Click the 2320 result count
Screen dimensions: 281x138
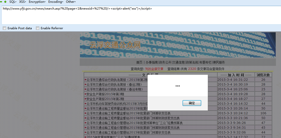(x=192, y=69)
